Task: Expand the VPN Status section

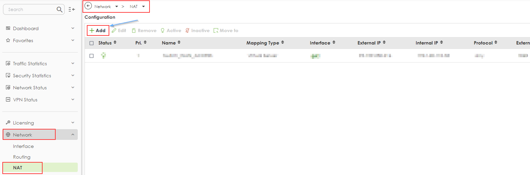Action: point(73,100)
